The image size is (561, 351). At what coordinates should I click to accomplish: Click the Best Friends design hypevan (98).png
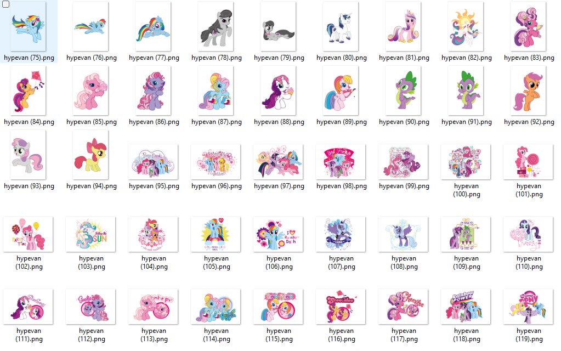click(x=341, y=161)
